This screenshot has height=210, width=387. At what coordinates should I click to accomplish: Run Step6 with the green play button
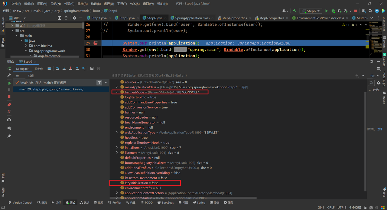click(327, 11)
